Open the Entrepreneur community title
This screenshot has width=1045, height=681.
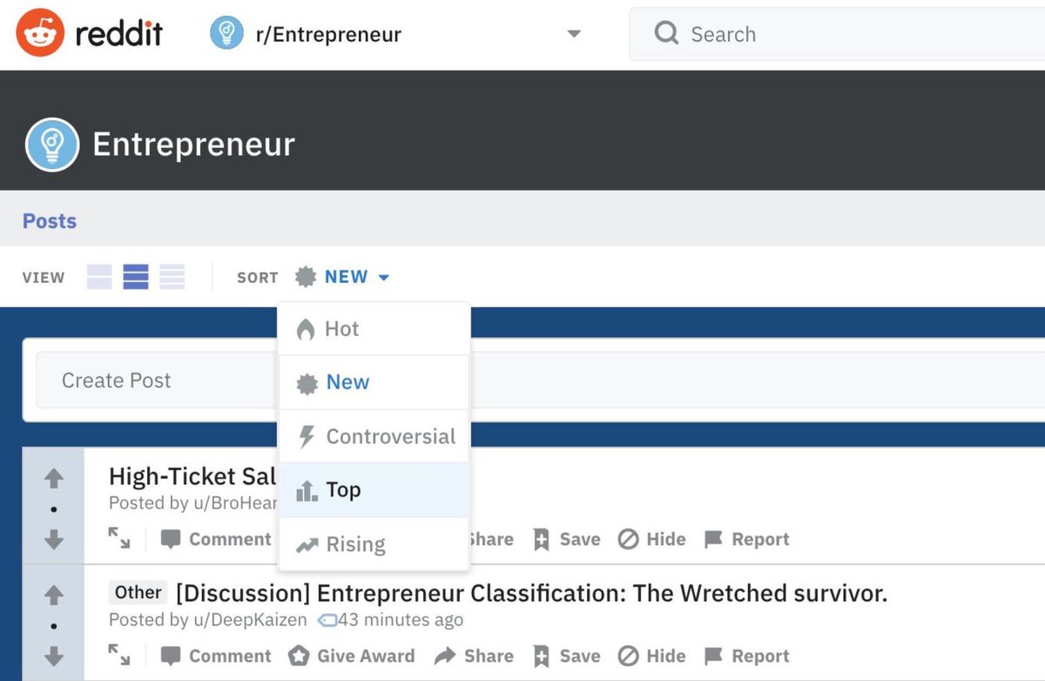[x=193, y=144]
